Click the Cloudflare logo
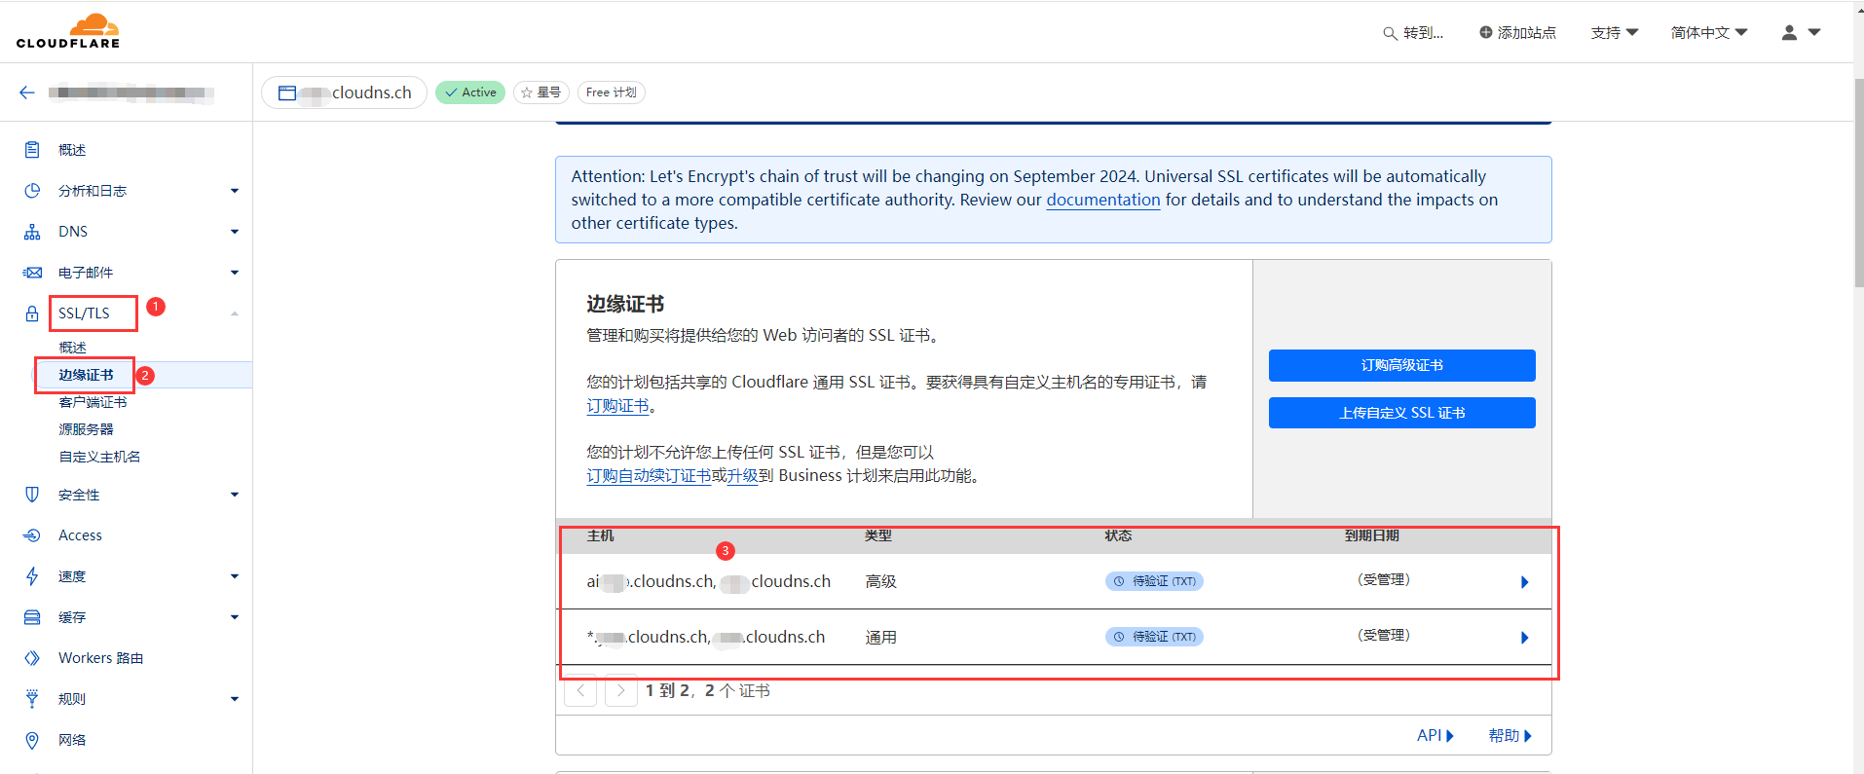Screen dimensions: 1864x774 (68, 31)
